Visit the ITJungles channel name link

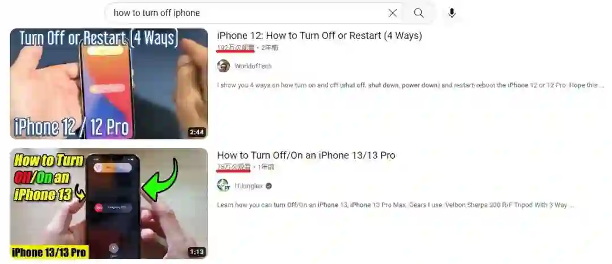pyautogui.click(x=249, y=186)
